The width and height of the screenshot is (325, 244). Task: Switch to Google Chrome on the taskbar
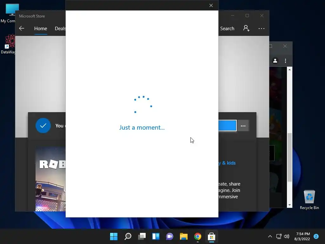coord(197,236)
